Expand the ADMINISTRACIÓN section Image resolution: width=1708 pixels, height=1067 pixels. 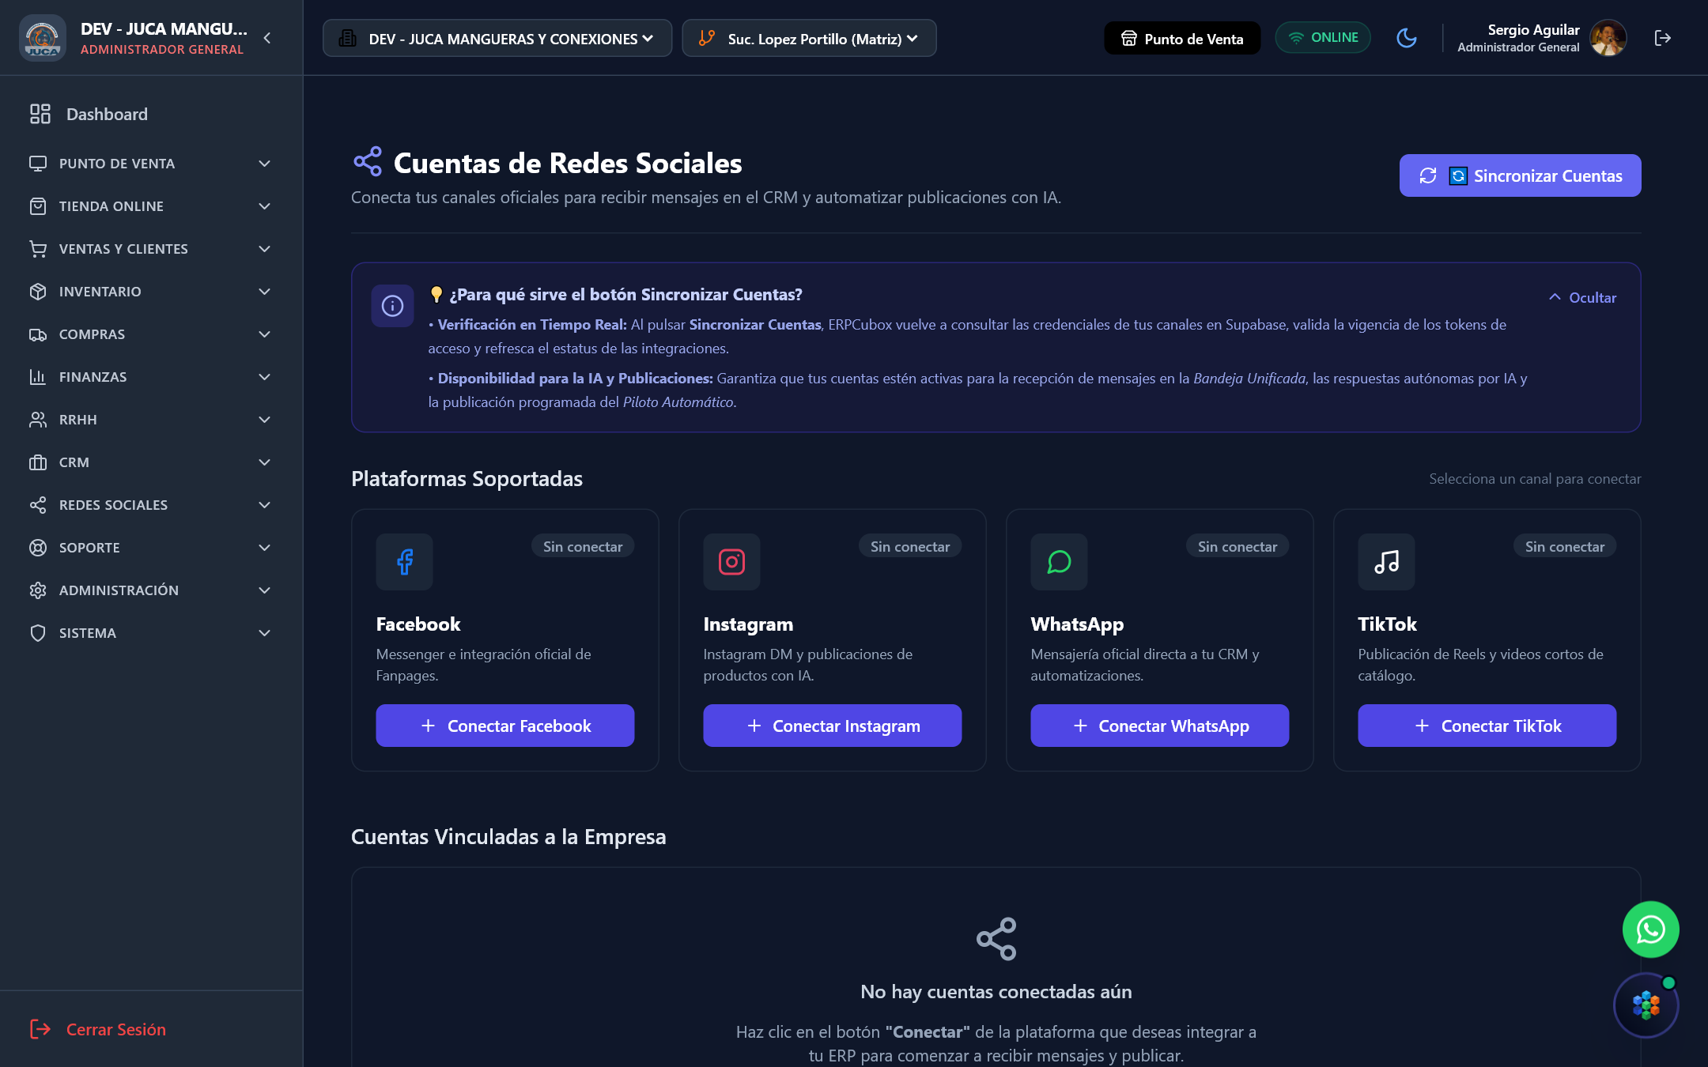tap(151, 590)
